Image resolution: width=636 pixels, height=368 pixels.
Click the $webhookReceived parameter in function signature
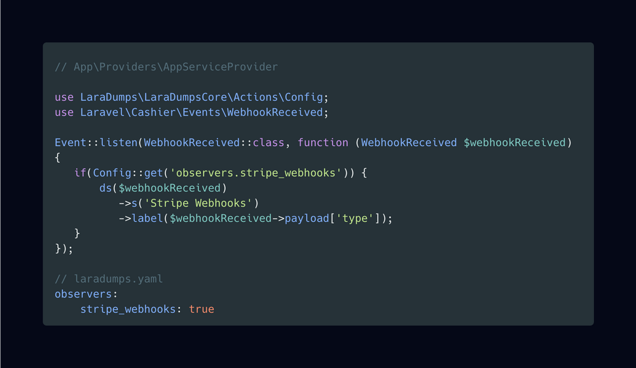[x=515, y=142]
